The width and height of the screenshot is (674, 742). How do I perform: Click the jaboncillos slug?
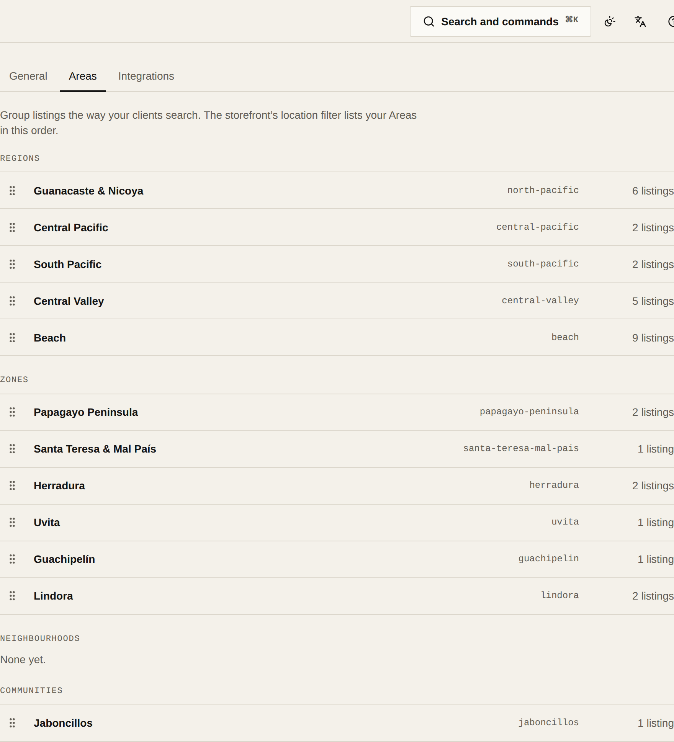point(549,722)
